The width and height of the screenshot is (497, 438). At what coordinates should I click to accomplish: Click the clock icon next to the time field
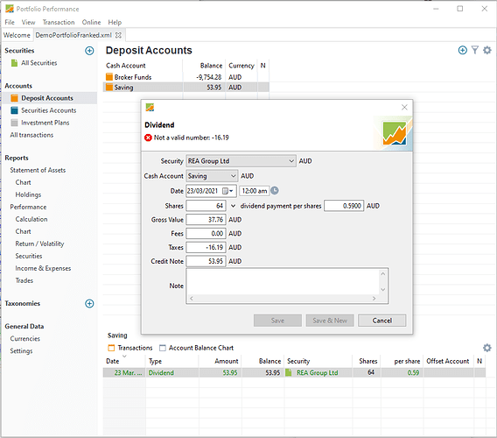(275, 190)
